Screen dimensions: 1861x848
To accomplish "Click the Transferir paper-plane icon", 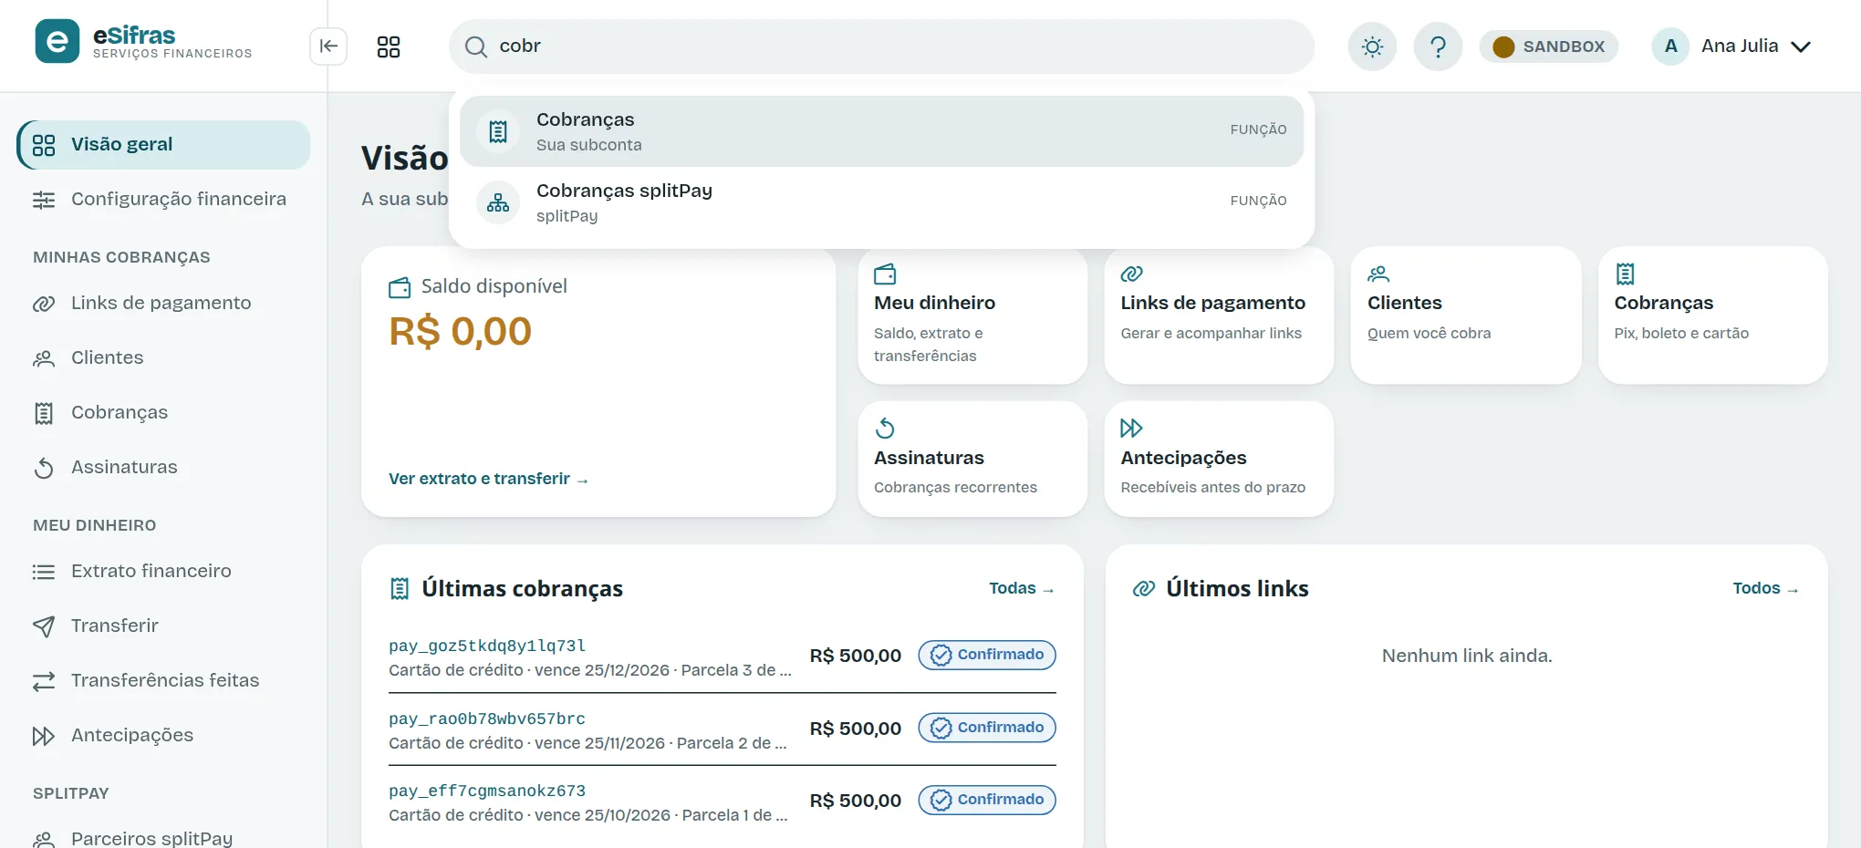I will [44, 626].
